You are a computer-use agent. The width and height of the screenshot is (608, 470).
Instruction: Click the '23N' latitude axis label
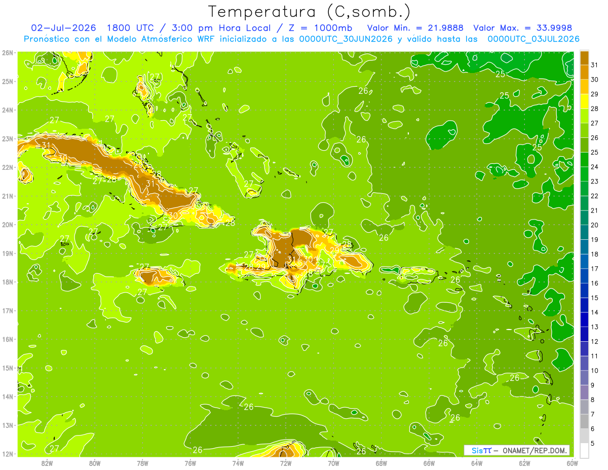pyautogui.click(x=8, y=138)
